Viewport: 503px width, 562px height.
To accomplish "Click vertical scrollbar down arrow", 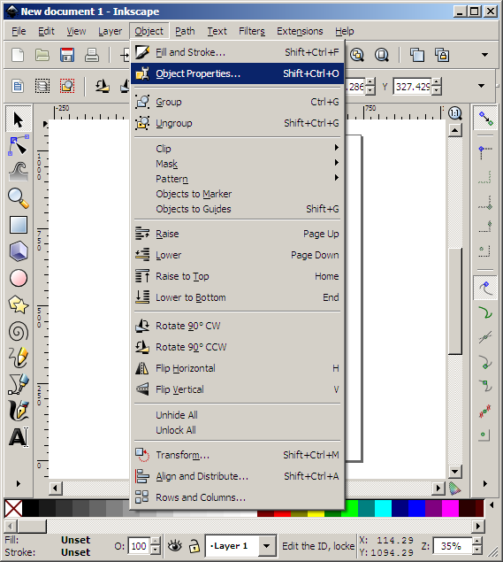I will coord(455,472).
